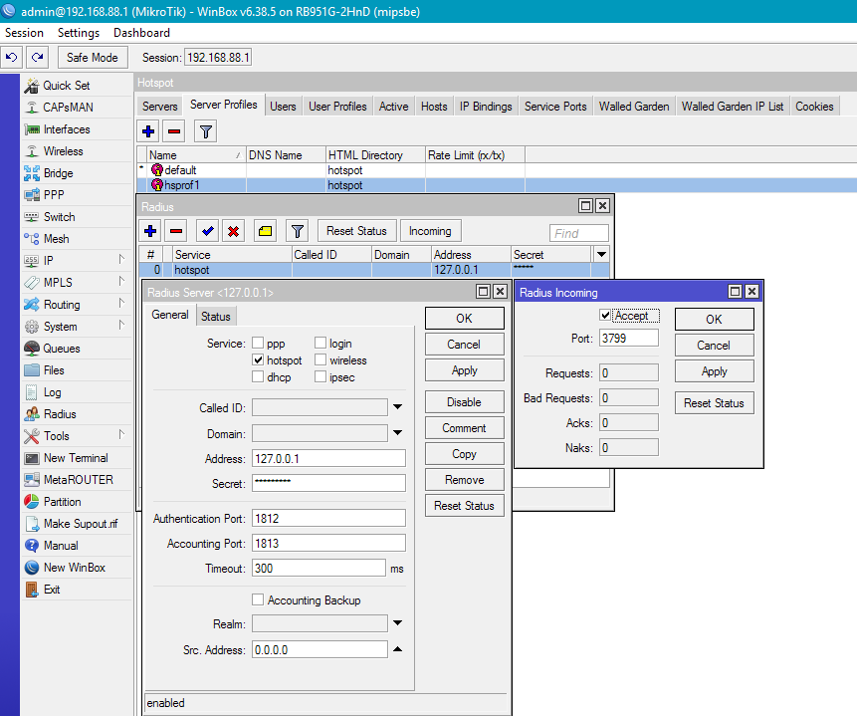Open Radius in sidebar
The image size is (857, 716).
[60, 414]
